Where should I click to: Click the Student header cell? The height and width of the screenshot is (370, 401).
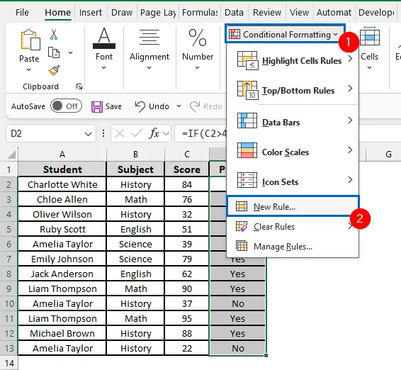tap(62, 169)
